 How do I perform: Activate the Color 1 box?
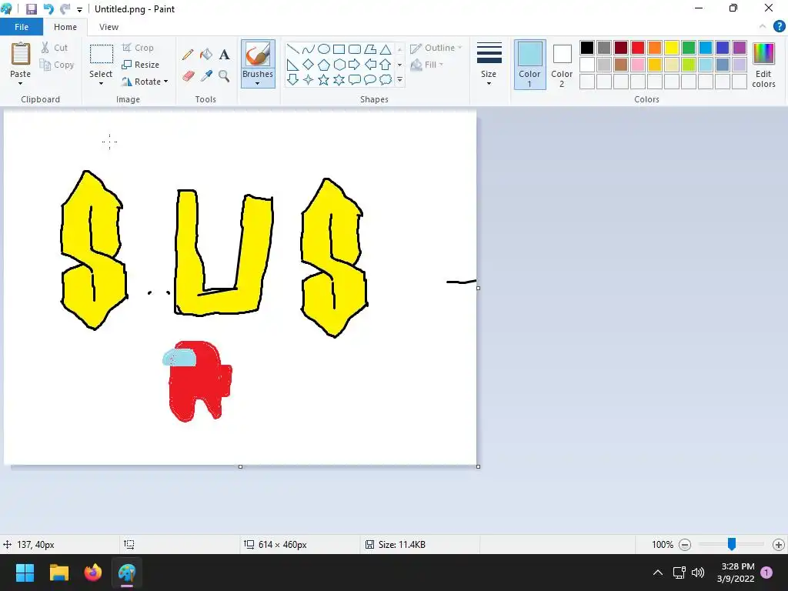click(x=529, y=65)
